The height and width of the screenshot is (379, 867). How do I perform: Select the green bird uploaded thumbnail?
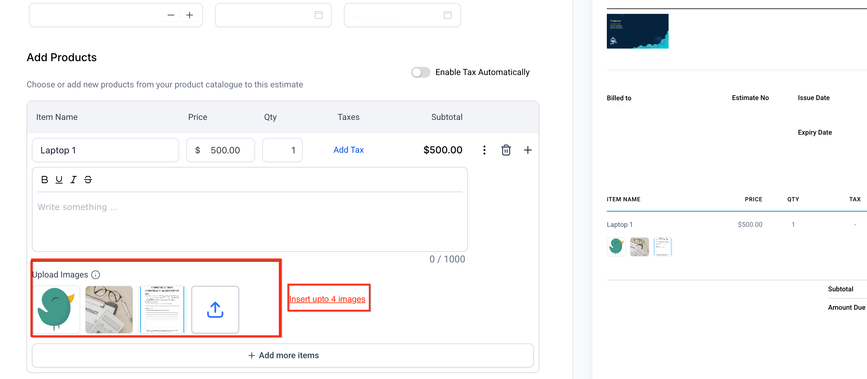tap(57, 309)
